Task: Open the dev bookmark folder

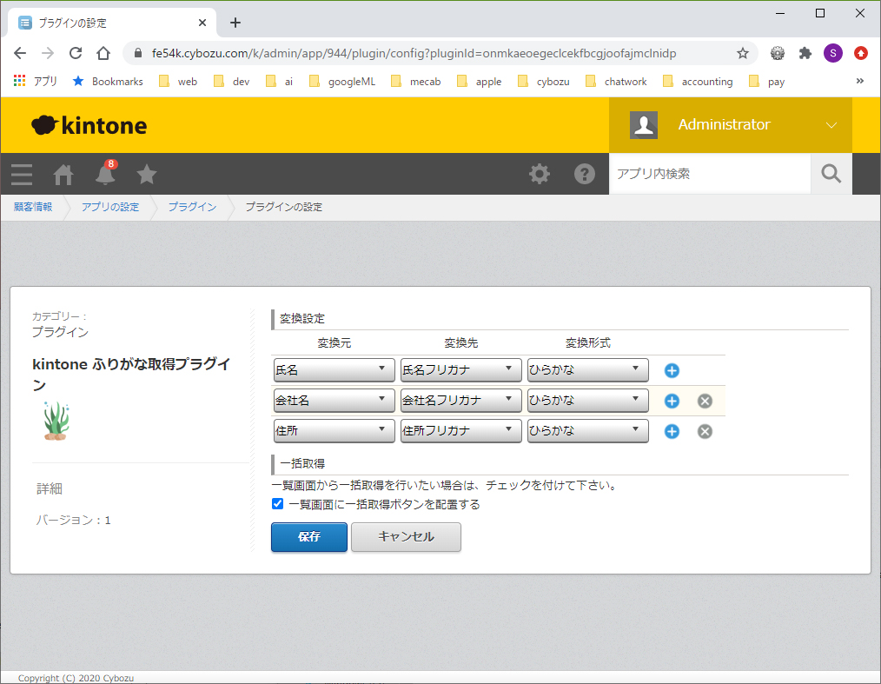Action: [231, 82]
